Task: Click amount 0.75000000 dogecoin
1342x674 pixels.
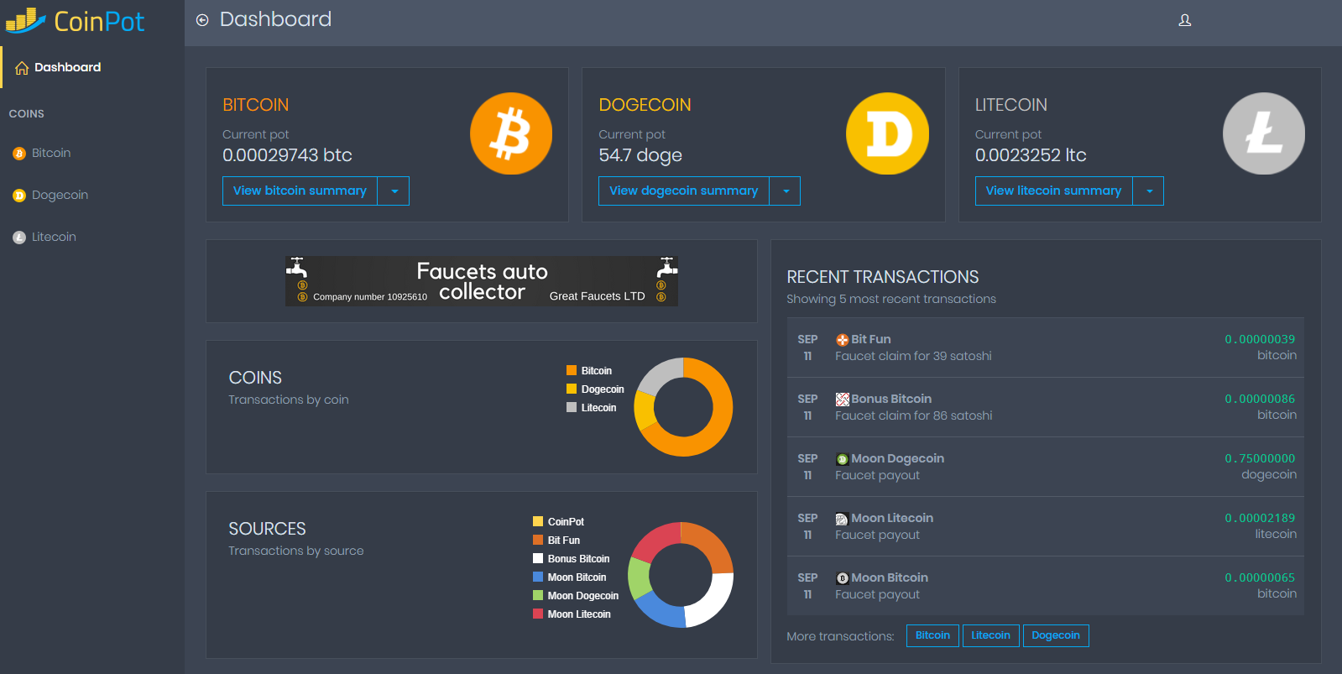Action: tap(1260, 459)
